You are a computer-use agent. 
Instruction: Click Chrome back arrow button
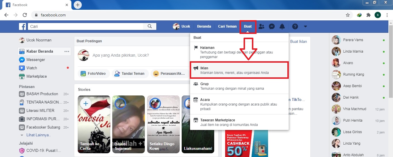pos(6,15)
